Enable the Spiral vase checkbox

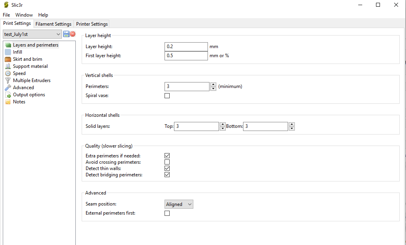[167, 95]
